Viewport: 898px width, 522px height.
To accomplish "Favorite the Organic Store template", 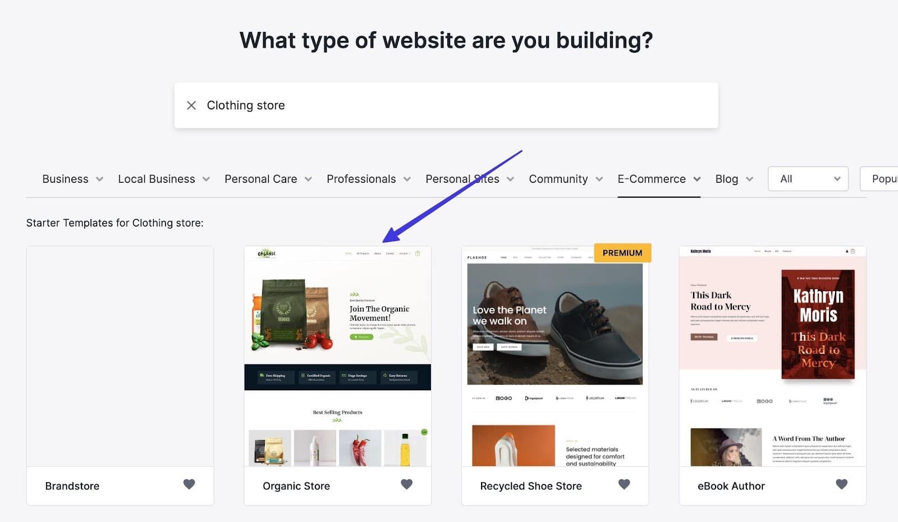I will click(x=406, y=484).
